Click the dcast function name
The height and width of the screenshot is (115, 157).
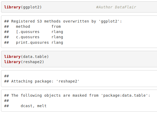click(x=26, y=106)
